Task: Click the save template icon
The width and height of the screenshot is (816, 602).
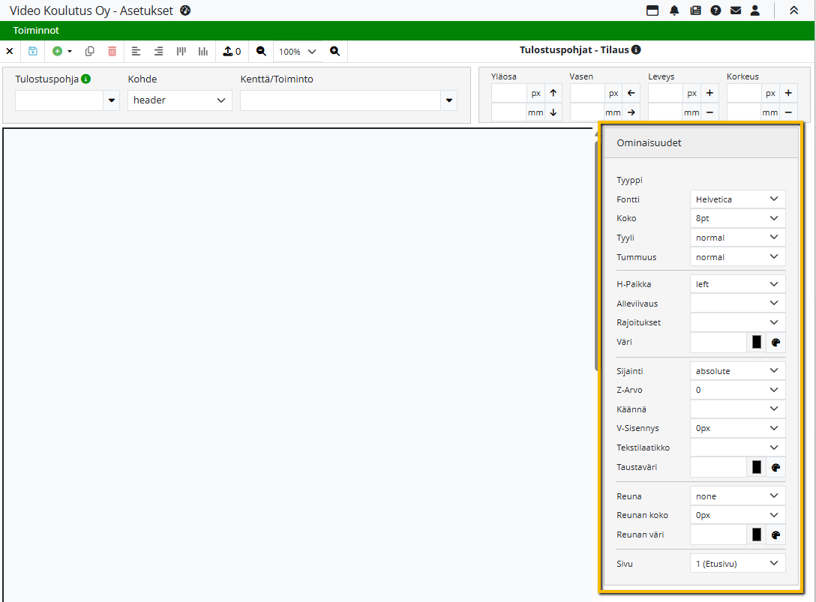Action: 33,51
